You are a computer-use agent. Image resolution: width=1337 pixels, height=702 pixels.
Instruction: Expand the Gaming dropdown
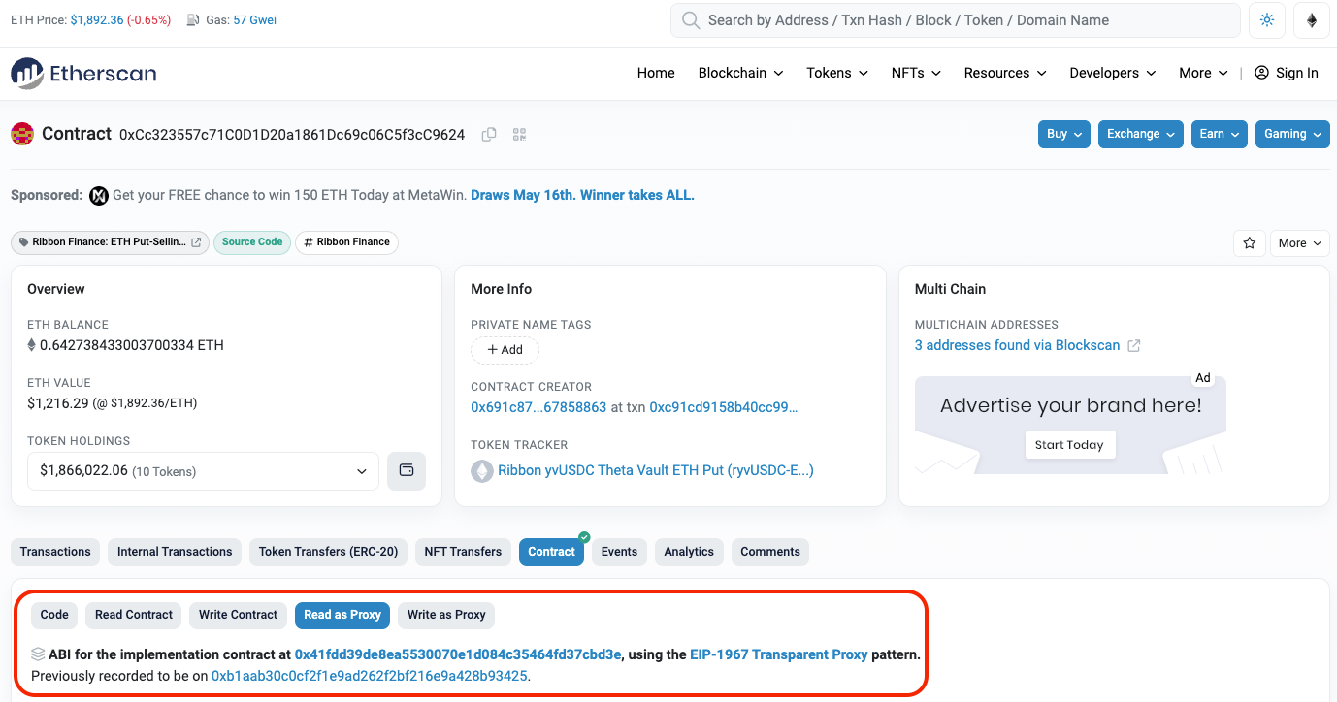click(1292, 134)
